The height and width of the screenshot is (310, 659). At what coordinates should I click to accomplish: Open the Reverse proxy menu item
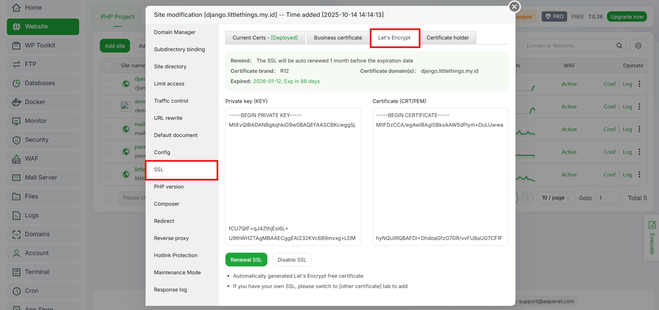(x=182, y=238)
